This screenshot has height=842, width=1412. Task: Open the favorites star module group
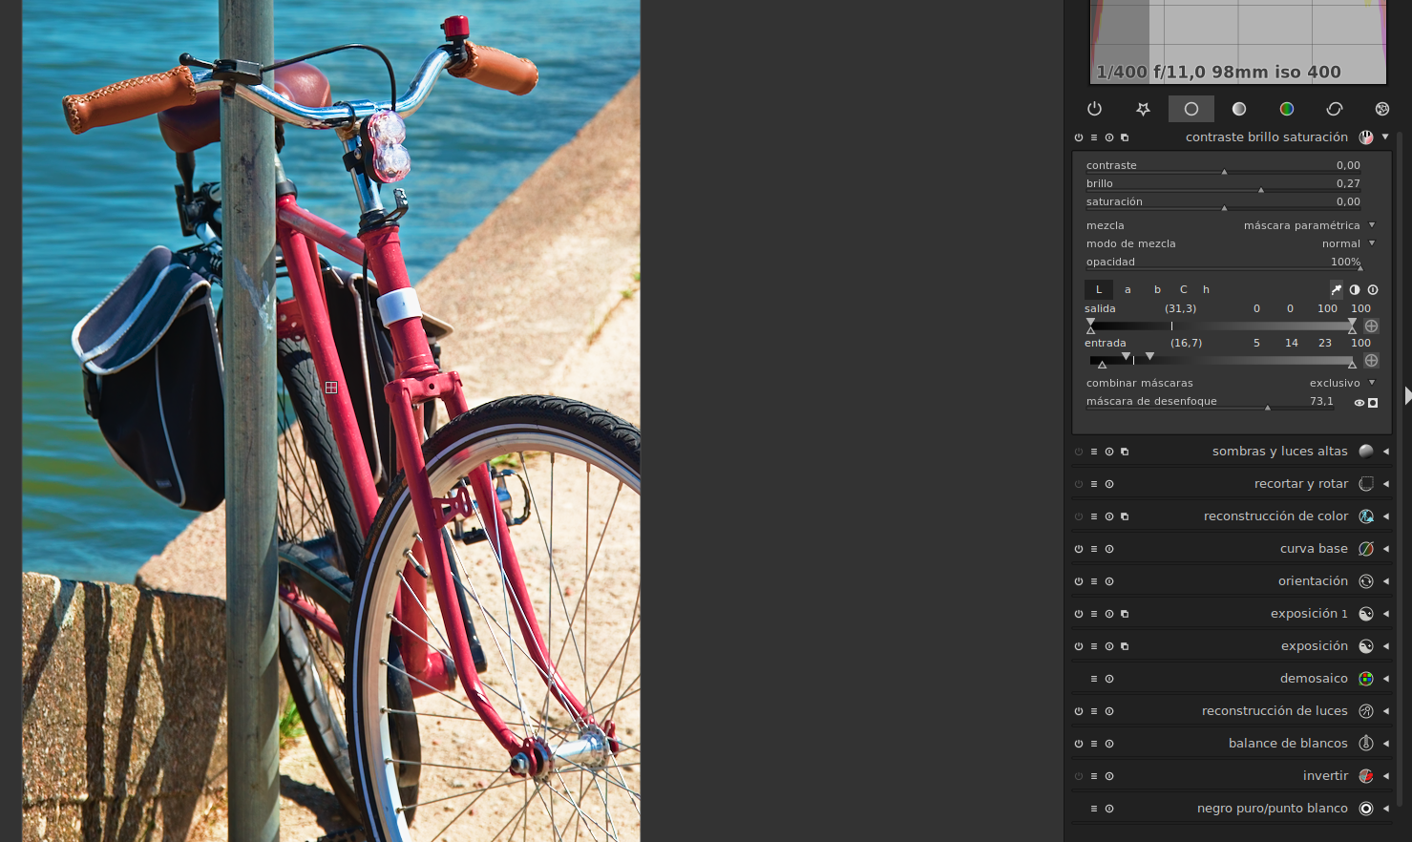1143,109
